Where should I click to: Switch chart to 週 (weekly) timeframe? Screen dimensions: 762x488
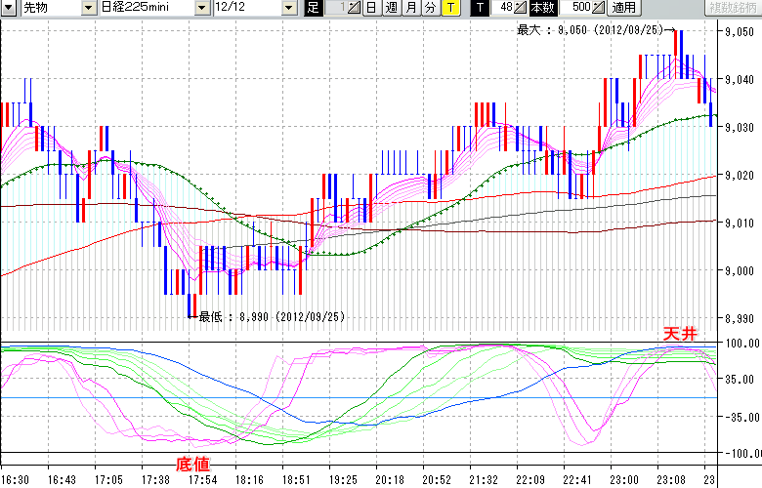[x=391, y=8]
